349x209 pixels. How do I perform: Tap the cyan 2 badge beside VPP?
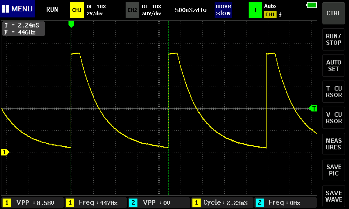pyautogui.click(x=133, y=203)
